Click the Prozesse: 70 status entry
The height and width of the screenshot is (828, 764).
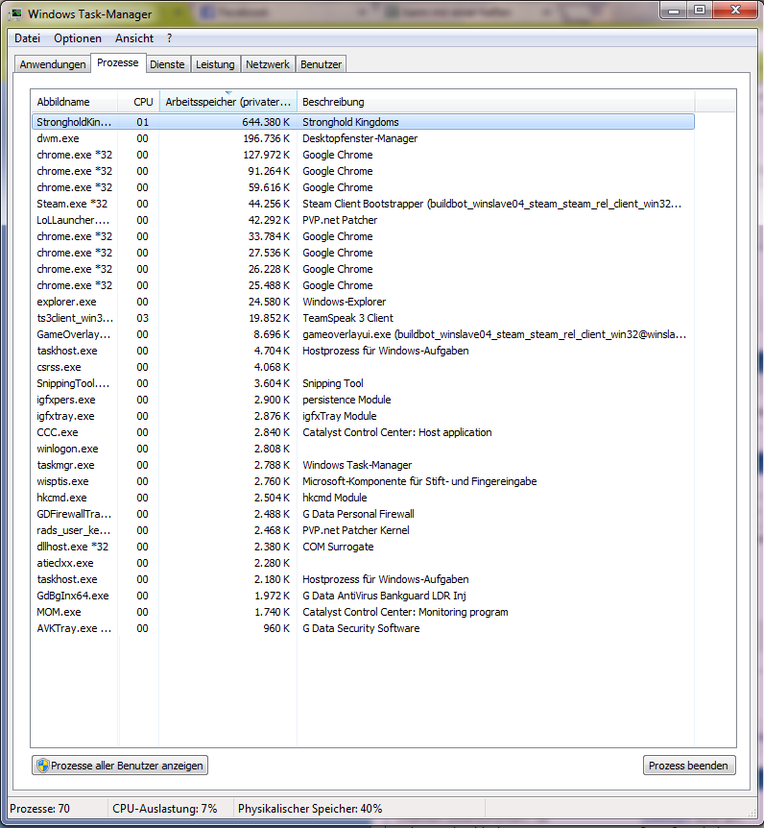click(39, 809)
